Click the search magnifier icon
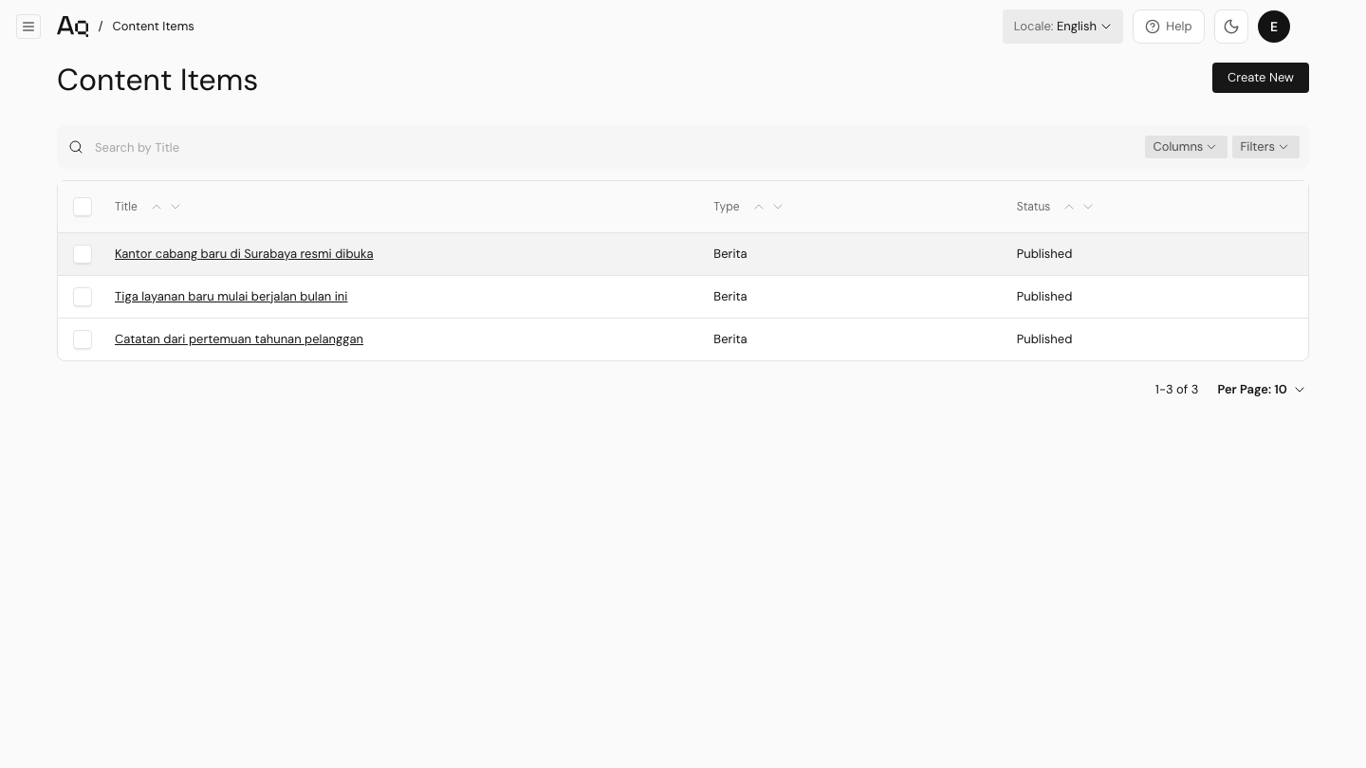Screen dimensions: 1366x768 [76, 147]
